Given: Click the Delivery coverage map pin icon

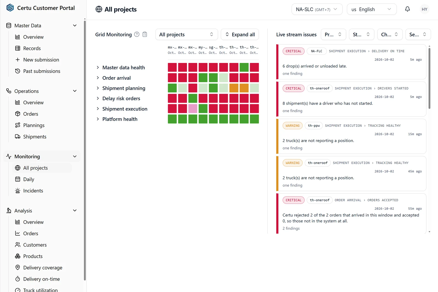Looking at the screenshot, I should click(x=18, y=267).
